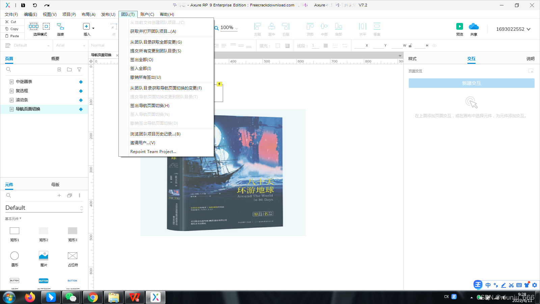Open WeChat from the taskbar

pos(71,297)
